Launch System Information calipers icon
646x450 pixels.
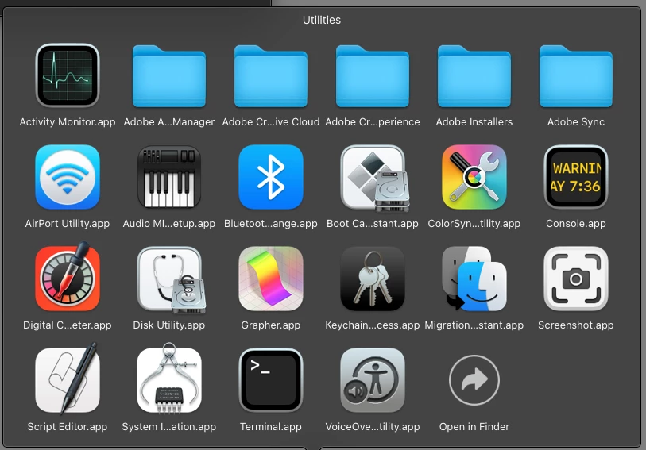click(169, 379)
